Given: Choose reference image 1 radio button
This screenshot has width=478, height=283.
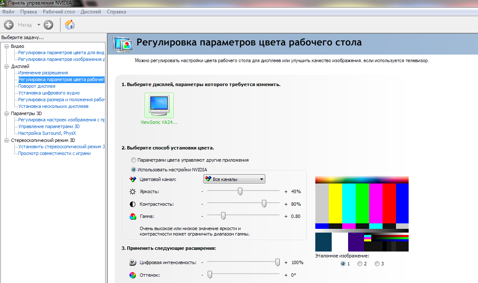Looking at the screenshot, I should click(x=343, y=264).
